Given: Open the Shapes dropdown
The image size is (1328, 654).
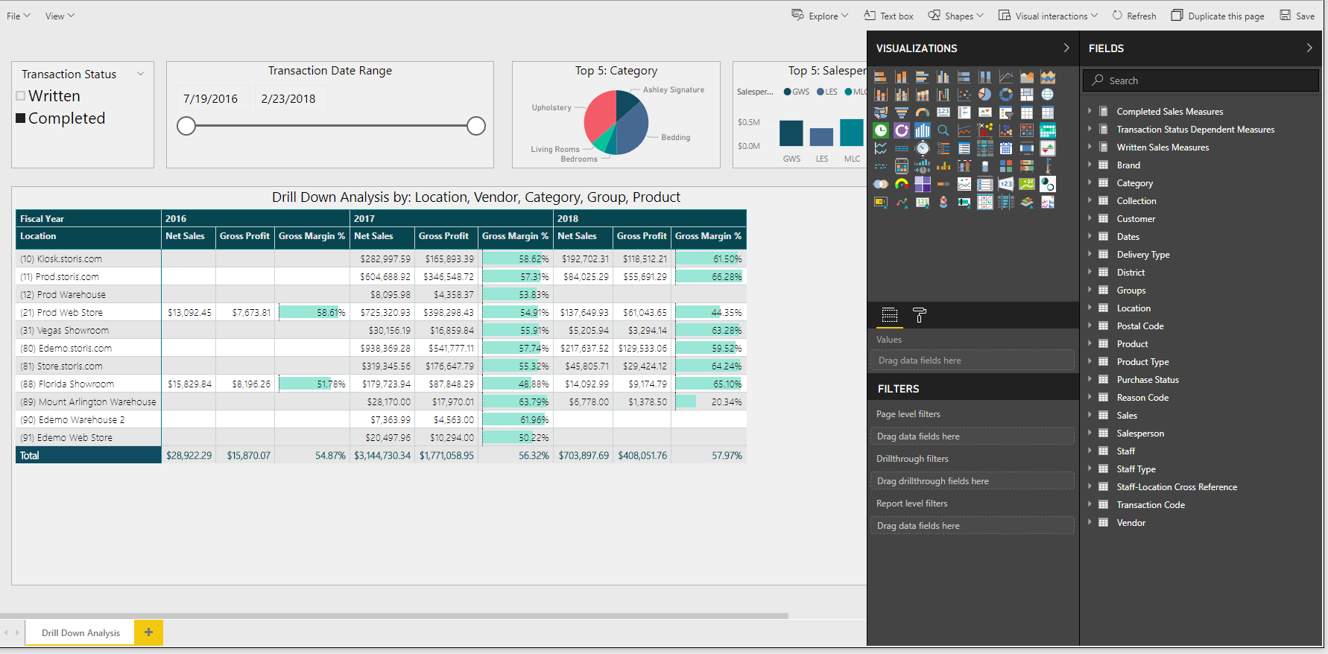Looking at the screenshot, I should click(x=955, y=16).
